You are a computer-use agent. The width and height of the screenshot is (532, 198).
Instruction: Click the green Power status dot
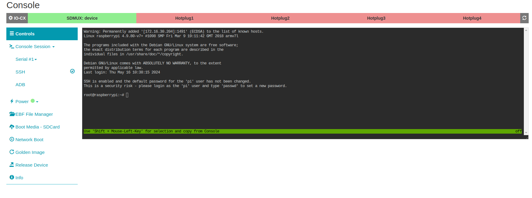[x=33, y=101]
